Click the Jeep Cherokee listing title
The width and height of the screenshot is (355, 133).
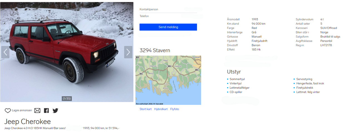pos(28,122)
